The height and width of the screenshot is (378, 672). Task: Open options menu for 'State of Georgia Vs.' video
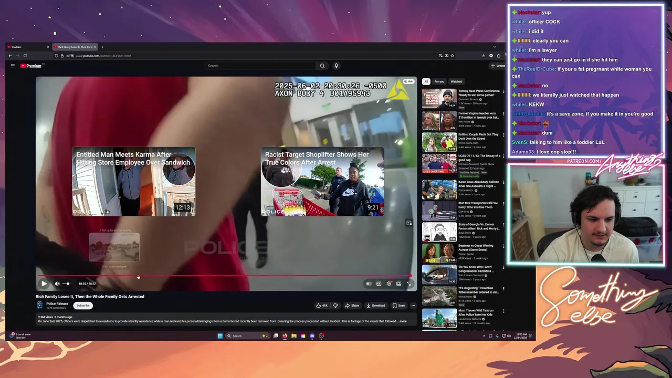[503, 225]
